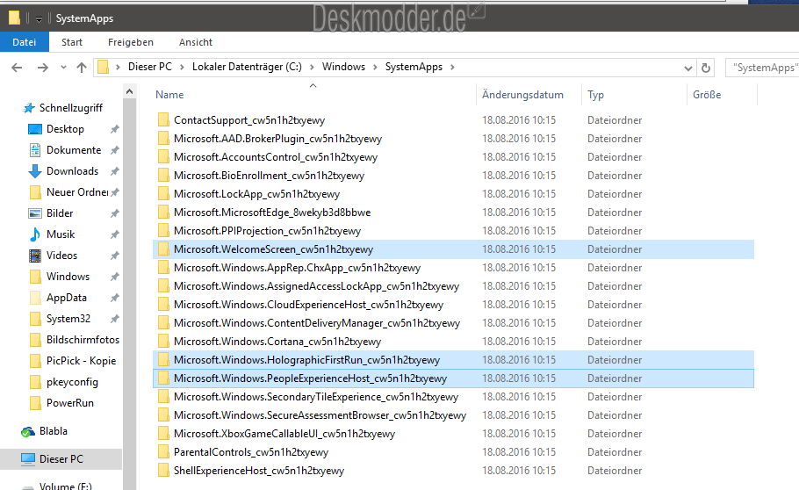The height and width of the screenshot is (490, 799).
Task: Click the PeopleExperienceHost folder icon
Action: click(163, 378)
